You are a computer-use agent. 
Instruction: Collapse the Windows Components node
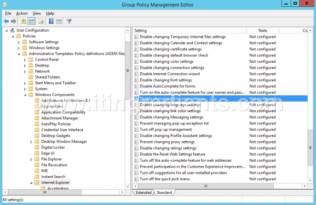(x=25, y=95)
